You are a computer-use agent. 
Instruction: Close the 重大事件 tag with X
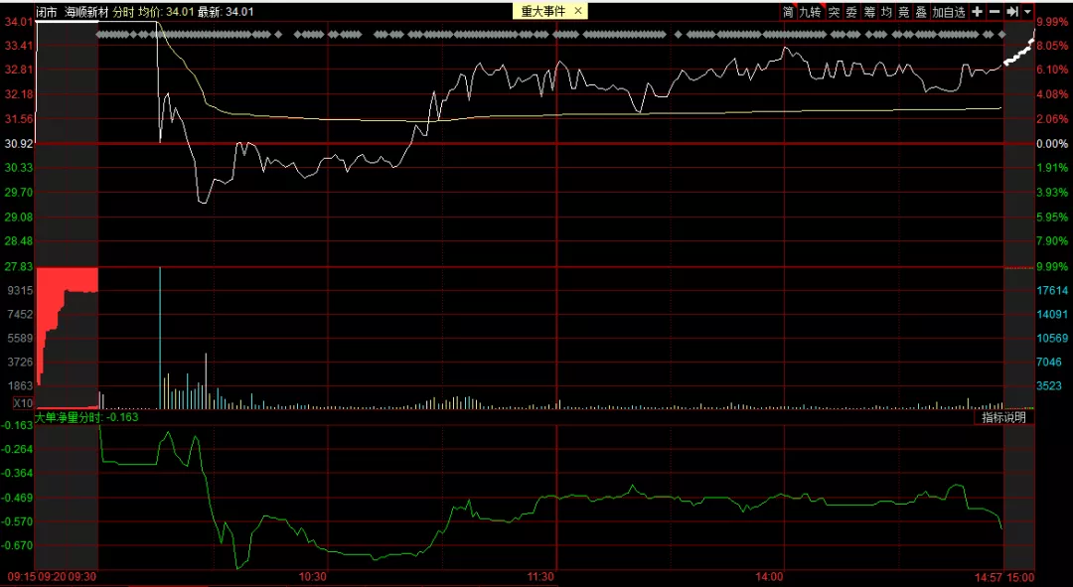coord(578,11)
